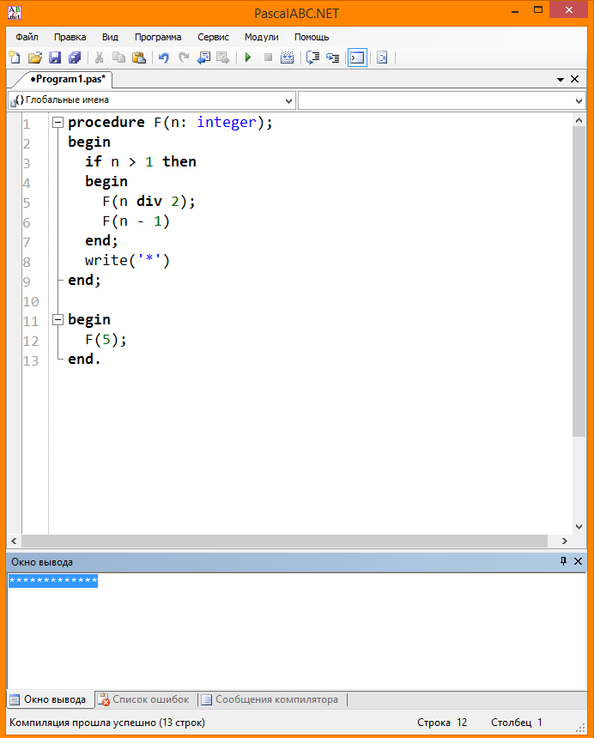Open the Файл menu
The image size is (594, 738).
(27, 37)
